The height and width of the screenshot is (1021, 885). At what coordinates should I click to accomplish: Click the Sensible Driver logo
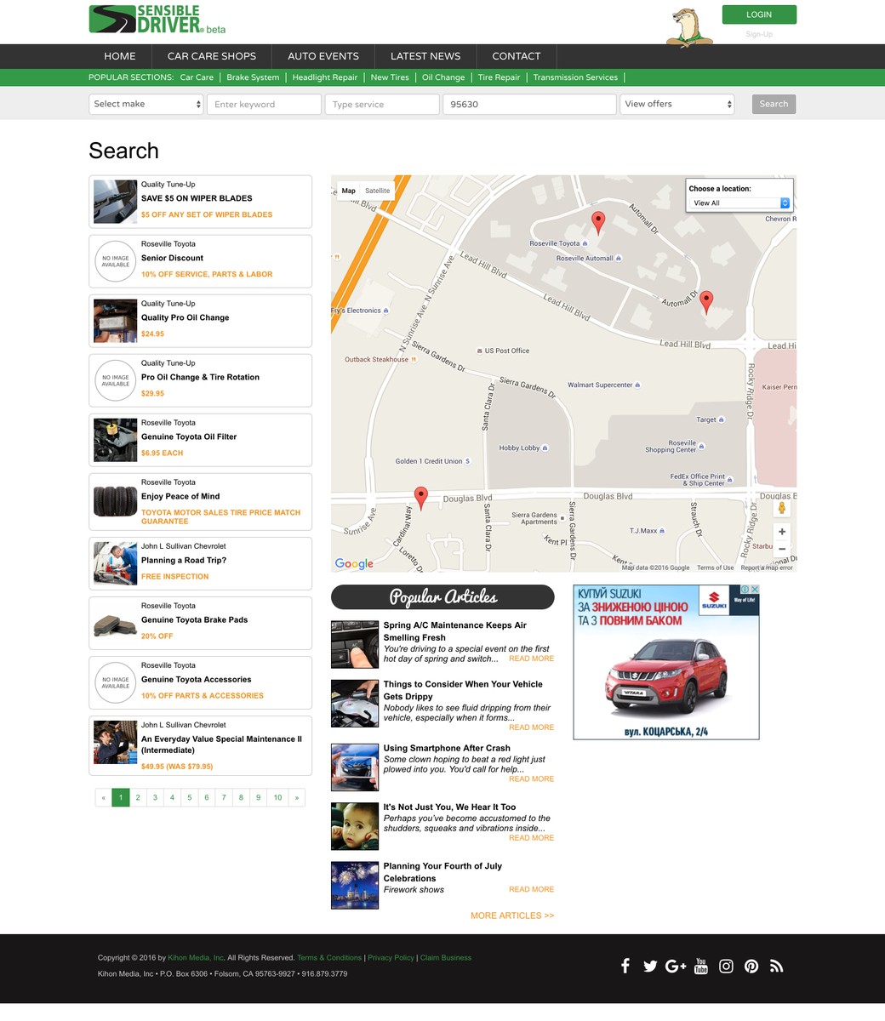click(157, 20)
